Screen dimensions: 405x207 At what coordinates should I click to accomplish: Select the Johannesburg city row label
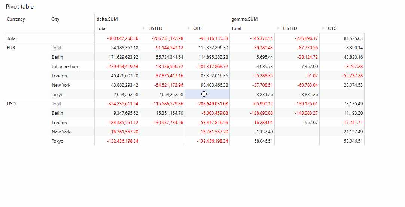click(66, 67)
